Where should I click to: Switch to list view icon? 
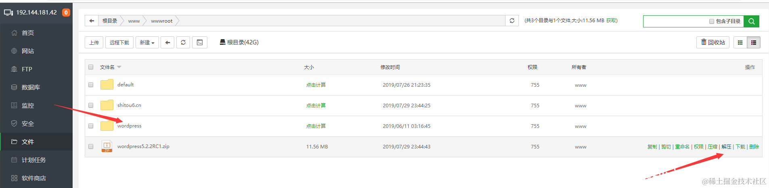point(754,42)
